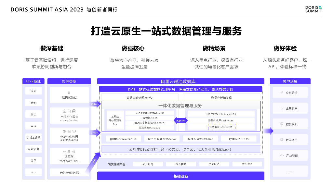Click the 数据实时处理与存储 box

[140, 97]
